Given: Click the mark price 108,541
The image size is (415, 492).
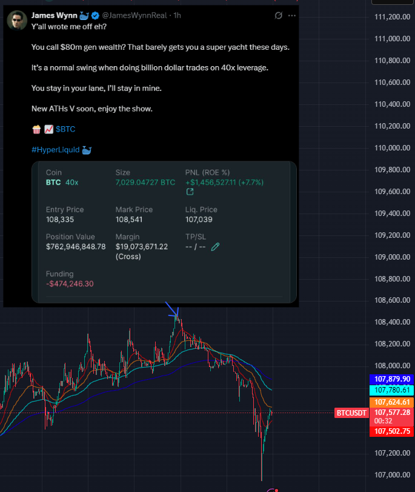Looking at the screenshot, I should pos(129,220).
